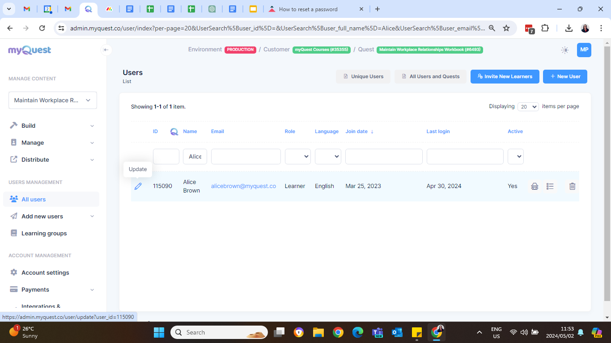Image resolution: width=611 pixels, height=343 pixels.
Task: Click the pencil Update icon for Alice Brown
Action: click(x=138, y=186)
